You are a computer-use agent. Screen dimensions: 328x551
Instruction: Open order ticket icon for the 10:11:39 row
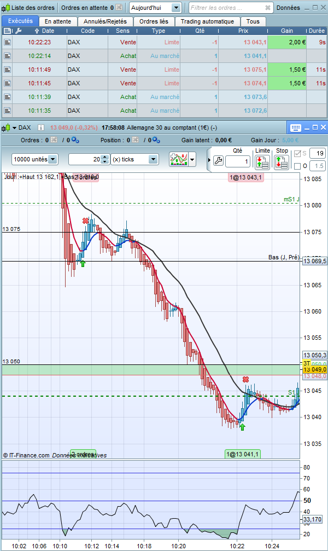(7, 97)
